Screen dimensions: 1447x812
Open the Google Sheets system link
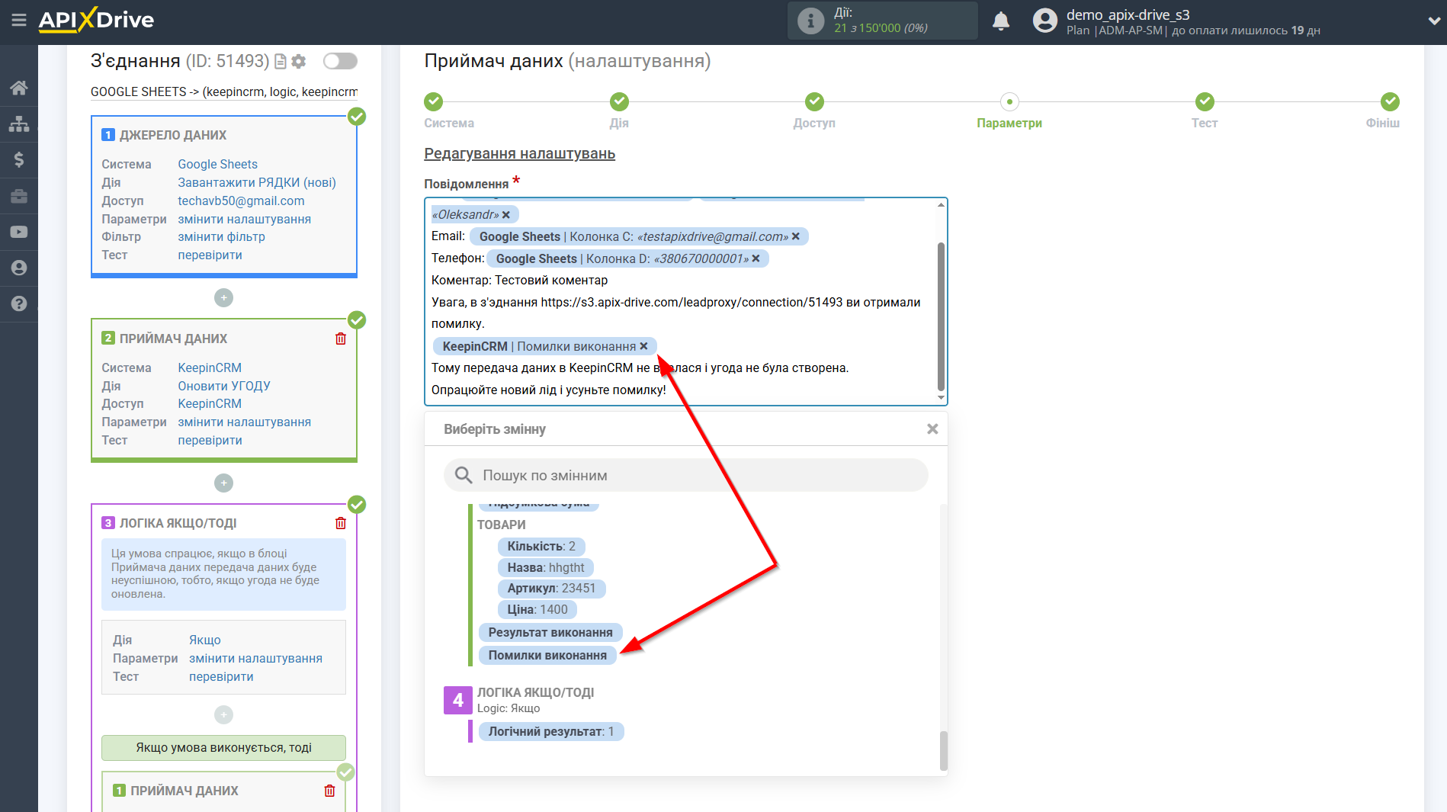[x=217, y=164]
